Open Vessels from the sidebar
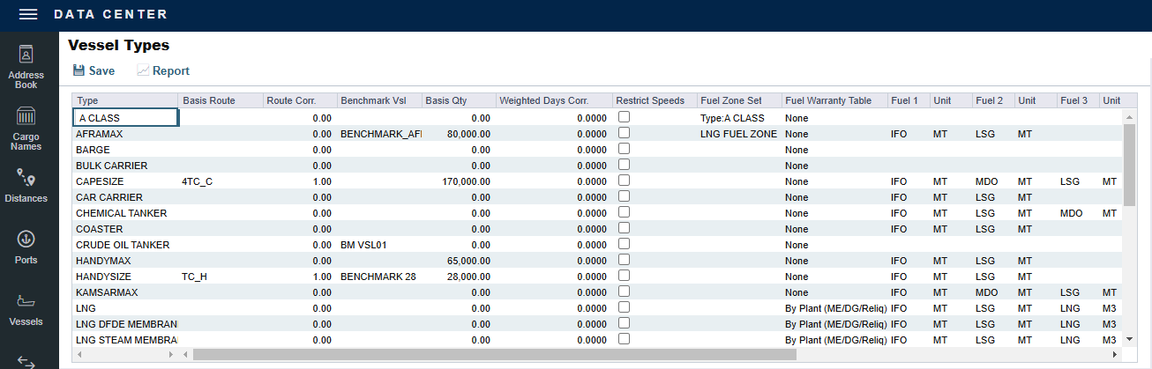The width and height of the screenshot is (1152, 369). point(26,309)
